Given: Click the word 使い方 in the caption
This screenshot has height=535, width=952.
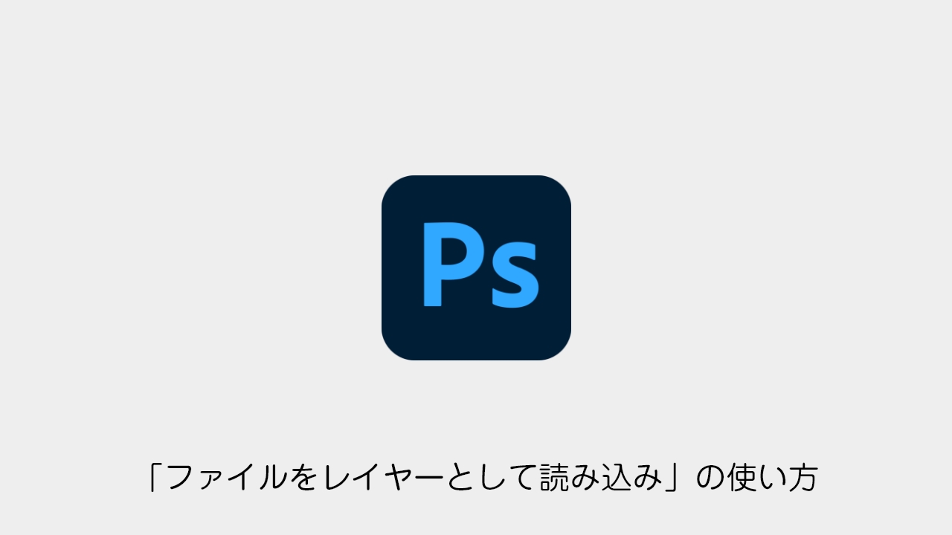Looking at the screenshot, I should [773, 478].
